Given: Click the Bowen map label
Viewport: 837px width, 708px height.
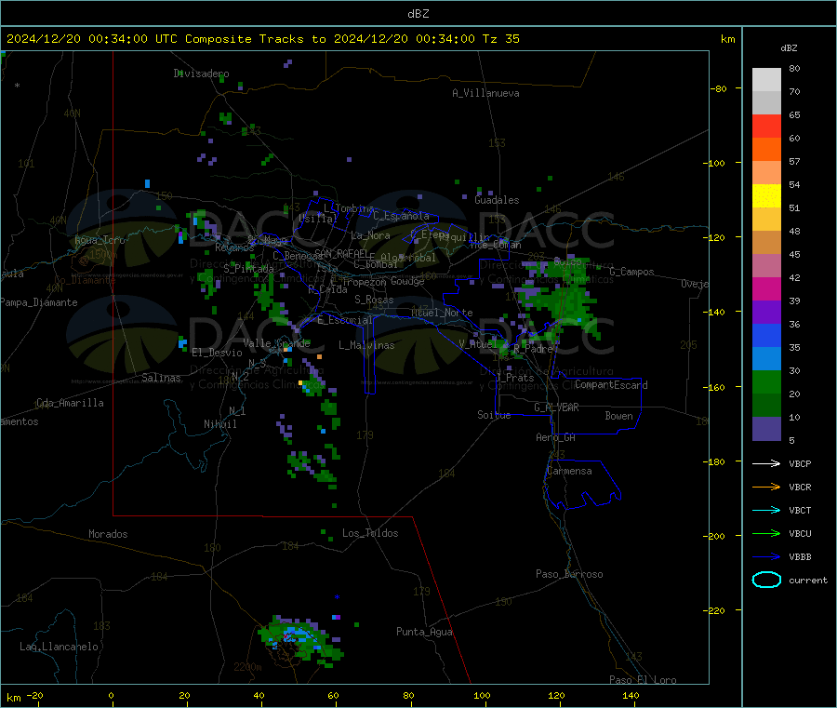Looking at the screenshot, I should (x=618, y=416).
